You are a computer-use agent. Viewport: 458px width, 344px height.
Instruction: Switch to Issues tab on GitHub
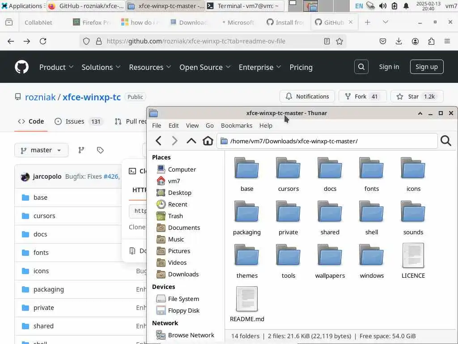(x=79, y=121)
